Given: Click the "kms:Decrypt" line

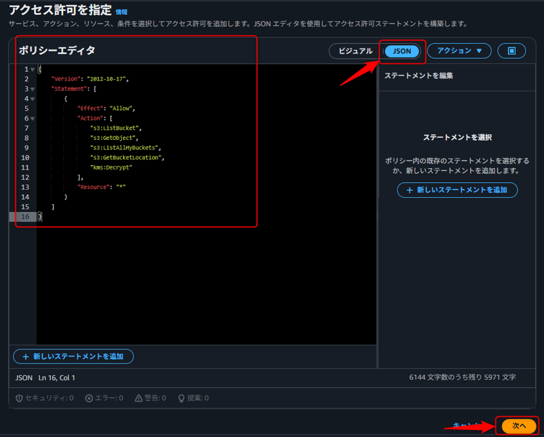Looking at the screenshot, I should [x=111, y=168].
